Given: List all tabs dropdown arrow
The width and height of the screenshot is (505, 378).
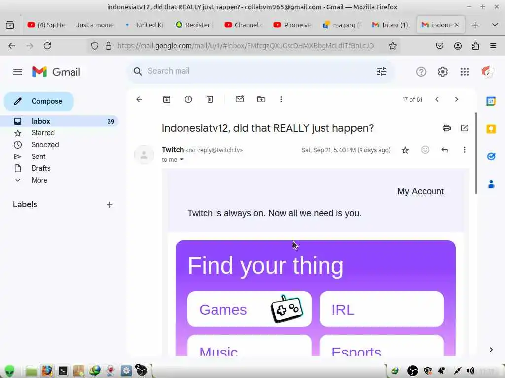Looking at the screenshot, I should (495, 25).
